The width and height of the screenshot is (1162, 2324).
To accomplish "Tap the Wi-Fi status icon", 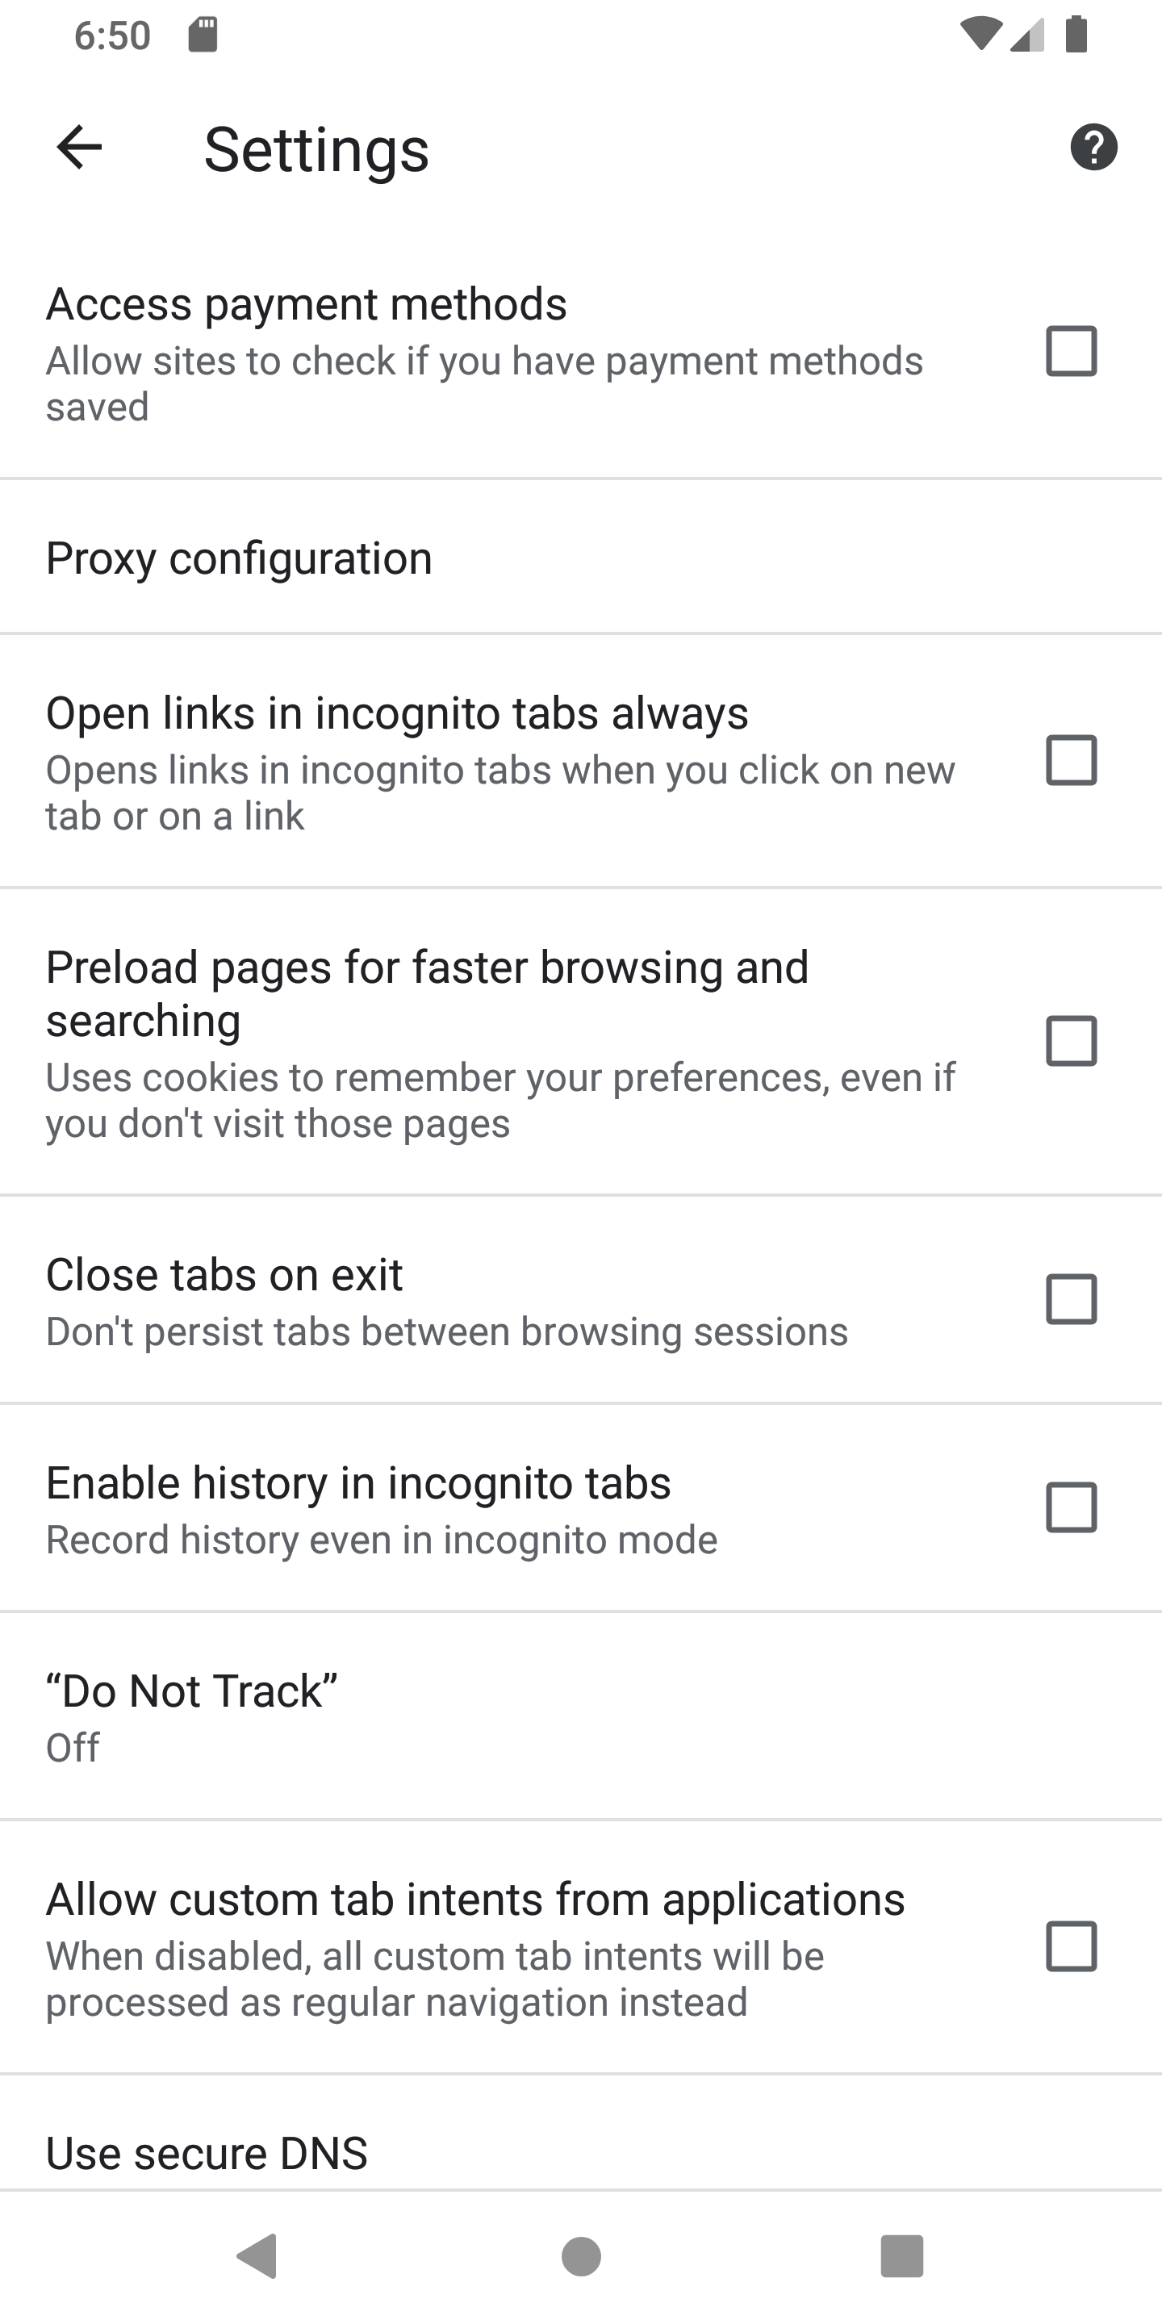I will point(981,34).
